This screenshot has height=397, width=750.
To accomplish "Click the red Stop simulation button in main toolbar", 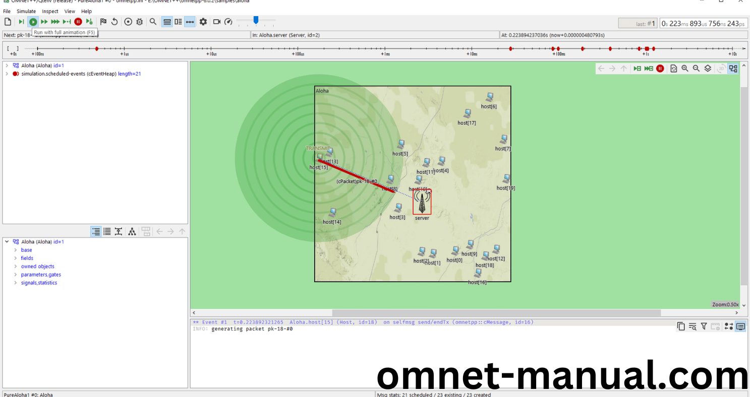I will tap(78, 22).
